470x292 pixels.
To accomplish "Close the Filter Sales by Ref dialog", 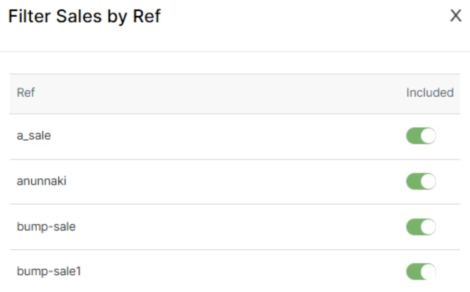I will [456, 16].
